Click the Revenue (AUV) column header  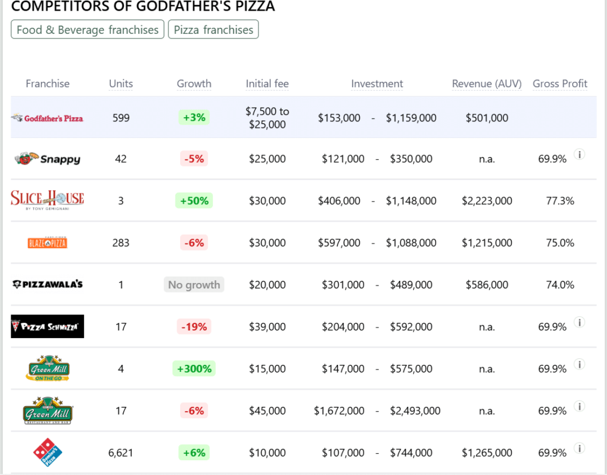coord(487,84)
